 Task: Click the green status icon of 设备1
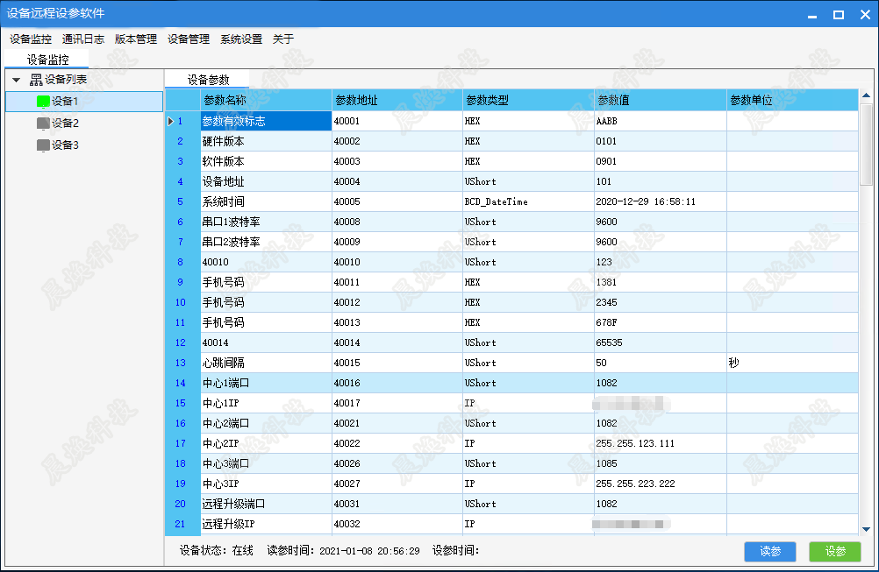tap(43, 102)
